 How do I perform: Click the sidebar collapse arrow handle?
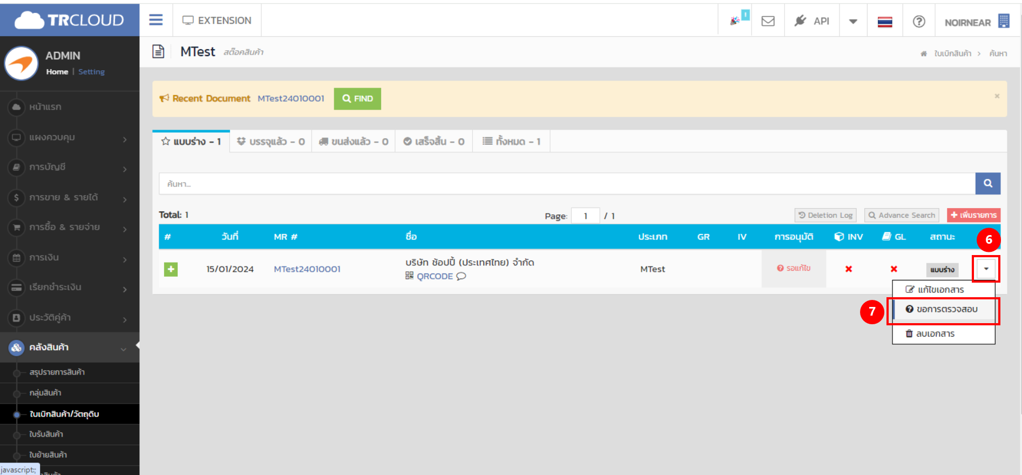click(137, 345)
